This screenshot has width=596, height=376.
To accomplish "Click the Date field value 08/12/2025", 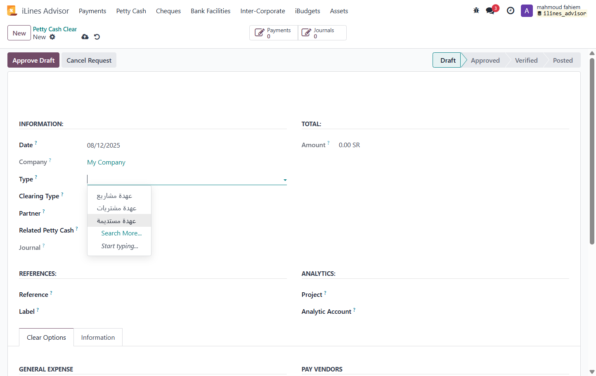I will (x=104, y=145).
